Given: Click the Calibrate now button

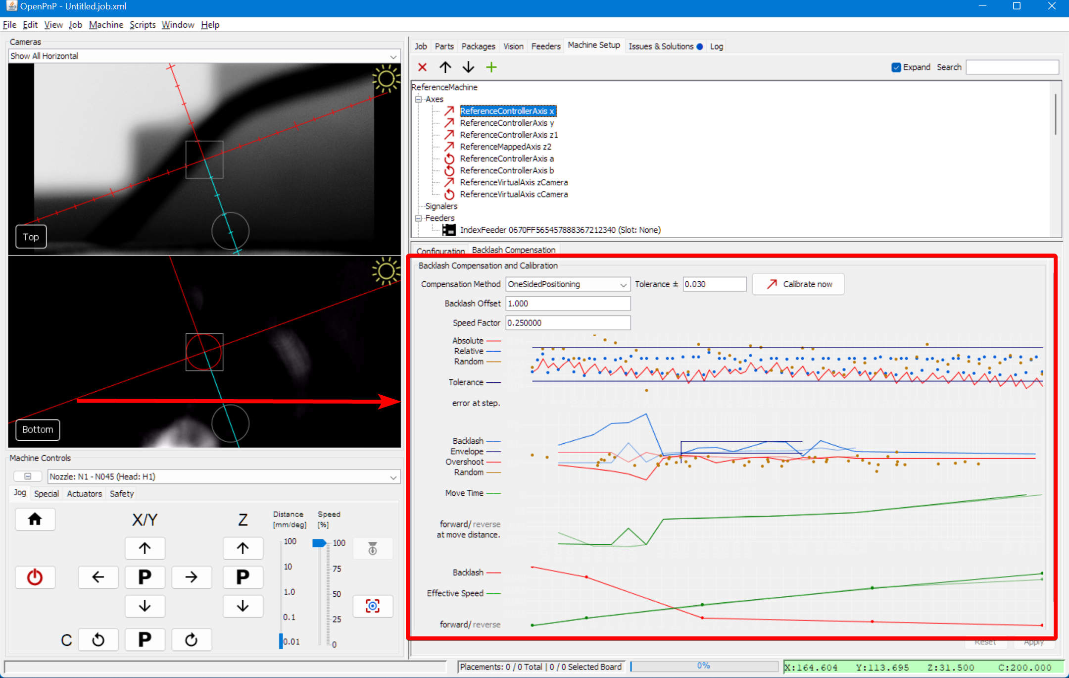Looking at the screenshot, I should point(798,284).
